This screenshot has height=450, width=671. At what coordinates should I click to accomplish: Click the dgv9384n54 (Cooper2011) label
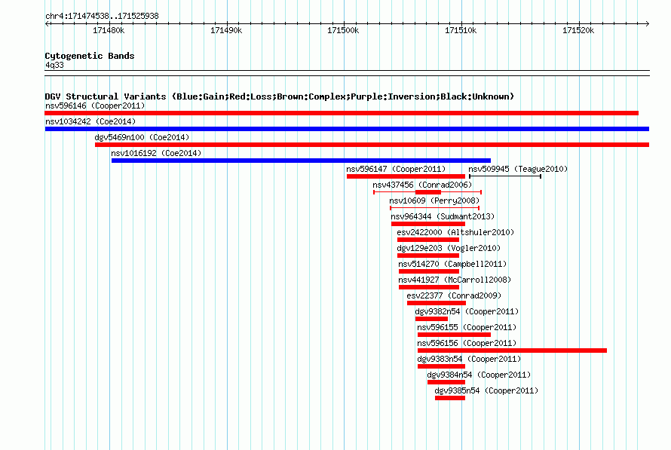click(479, 375)
